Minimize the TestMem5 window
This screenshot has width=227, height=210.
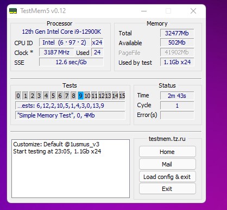click(x=144, y=11)
